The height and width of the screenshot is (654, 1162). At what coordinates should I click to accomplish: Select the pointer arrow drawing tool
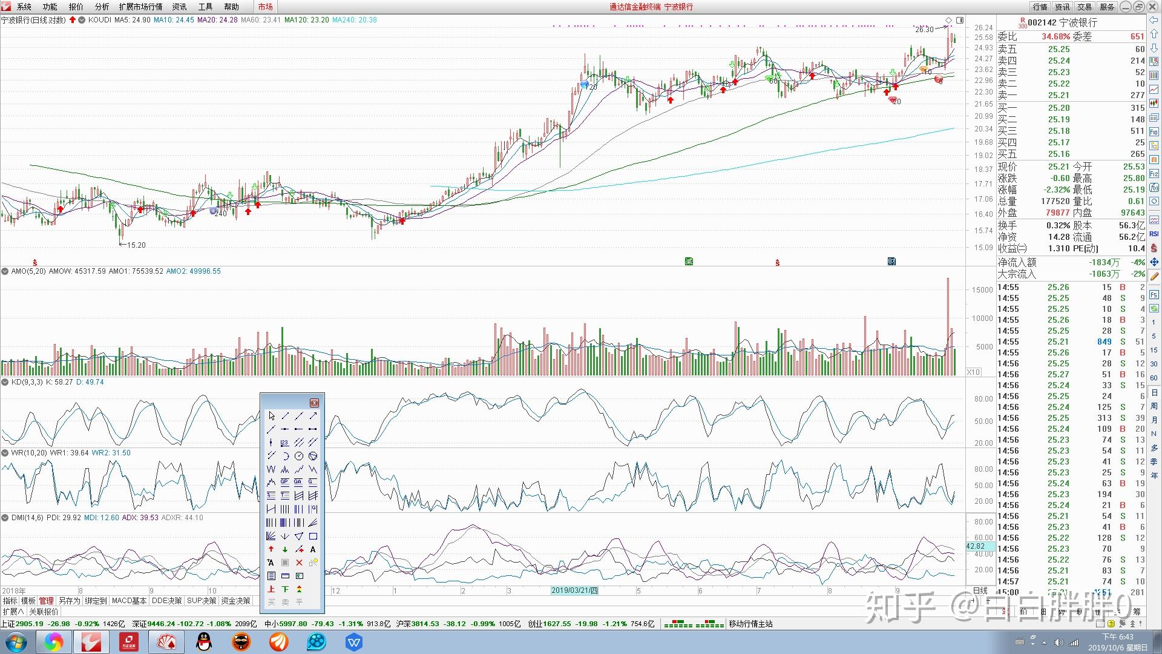271,416
